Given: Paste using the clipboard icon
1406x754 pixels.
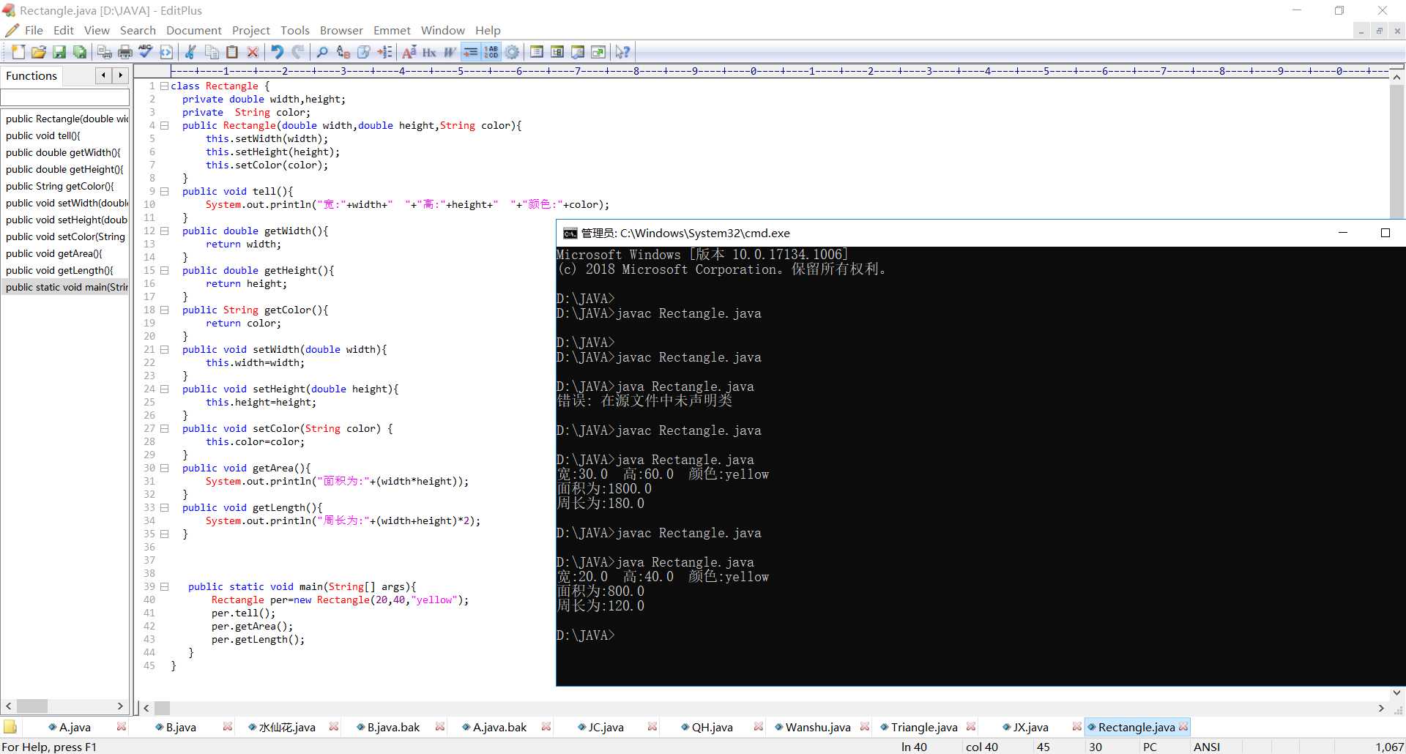Looking at the screenshot, I should pos(232,52).
